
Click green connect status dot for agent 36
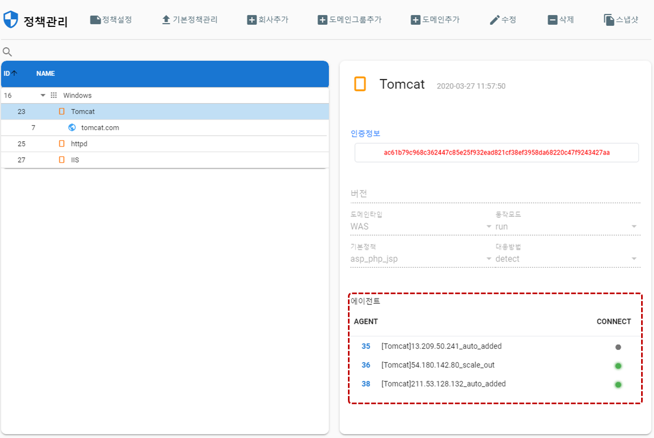coord(618,366)
